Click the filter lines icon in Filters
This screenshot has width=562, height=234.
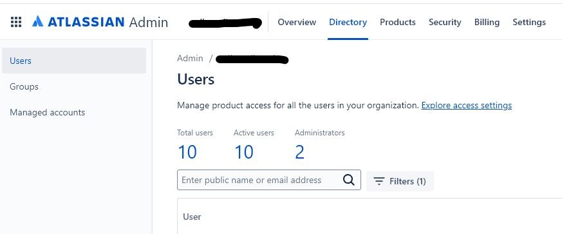tap(379, 181)
